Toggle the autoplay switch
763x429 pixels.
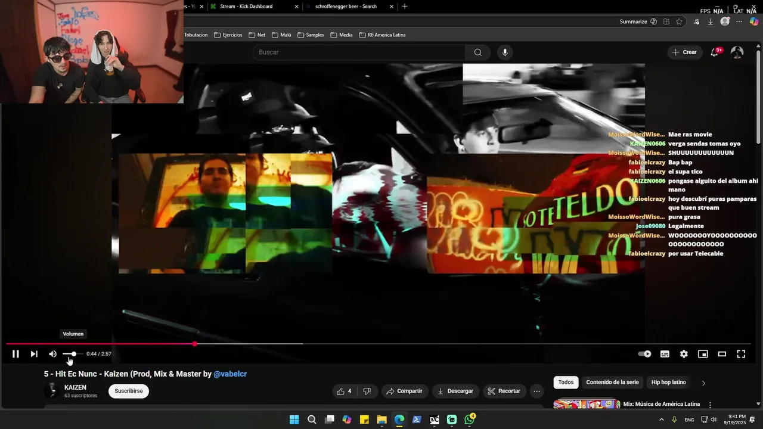(x=645, y=354)
